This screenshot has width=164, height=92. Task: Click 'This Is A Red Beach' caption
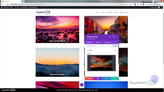tap(57, 41)
